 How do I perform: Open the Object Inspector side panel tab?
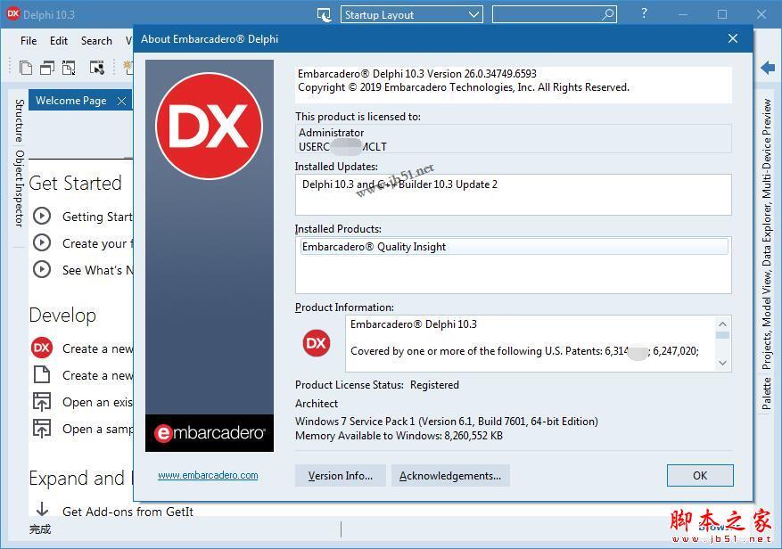(19, 188)
